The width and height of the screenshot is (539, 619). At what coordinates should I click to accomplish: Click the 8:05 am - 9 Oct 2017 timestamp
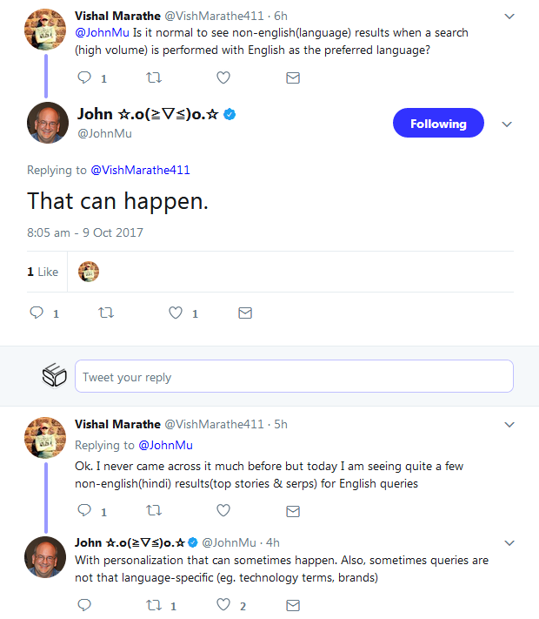point(85,232)
